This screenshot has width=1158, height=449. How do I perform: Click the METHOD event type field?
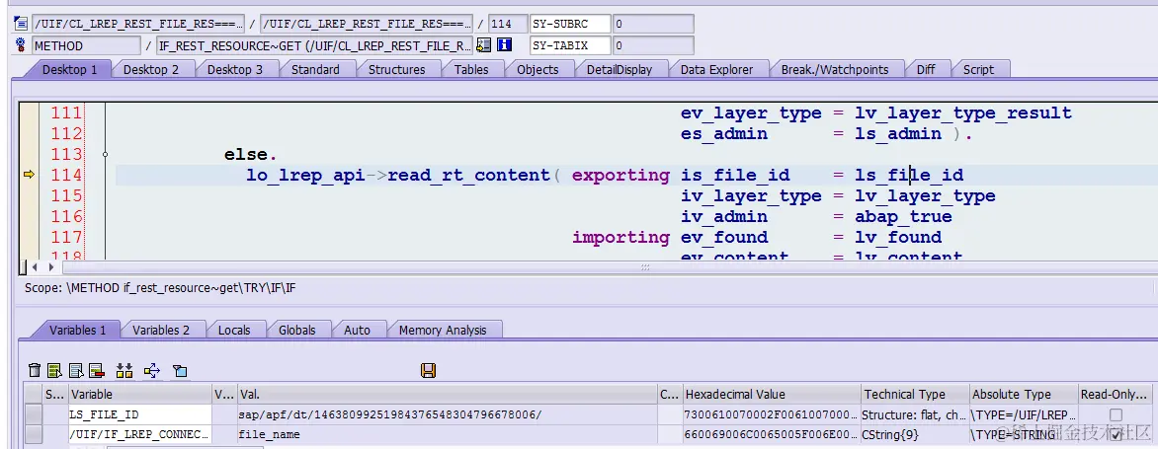(x=86, y=45)
